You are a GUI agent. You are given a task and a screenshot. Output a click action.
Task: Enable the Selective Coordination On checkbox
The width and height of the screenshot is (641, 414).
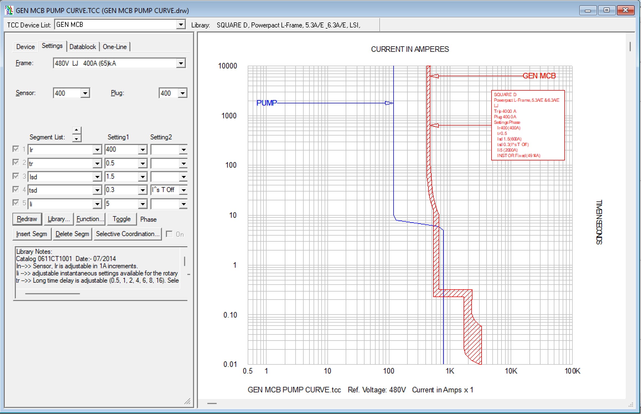pos(169,234)
